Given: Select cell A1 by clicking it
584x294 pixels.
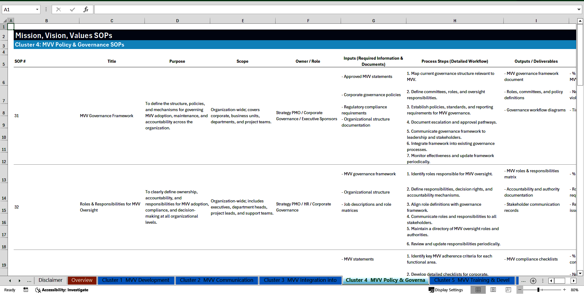Looking at the screenshot, I should tap(11, 27).
